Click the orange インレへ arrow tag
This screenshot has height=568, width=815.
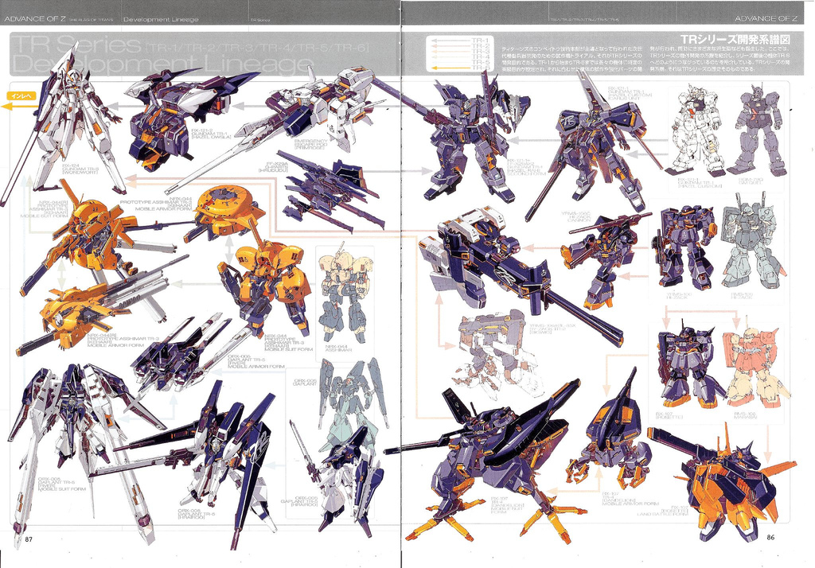coord(21,95)
